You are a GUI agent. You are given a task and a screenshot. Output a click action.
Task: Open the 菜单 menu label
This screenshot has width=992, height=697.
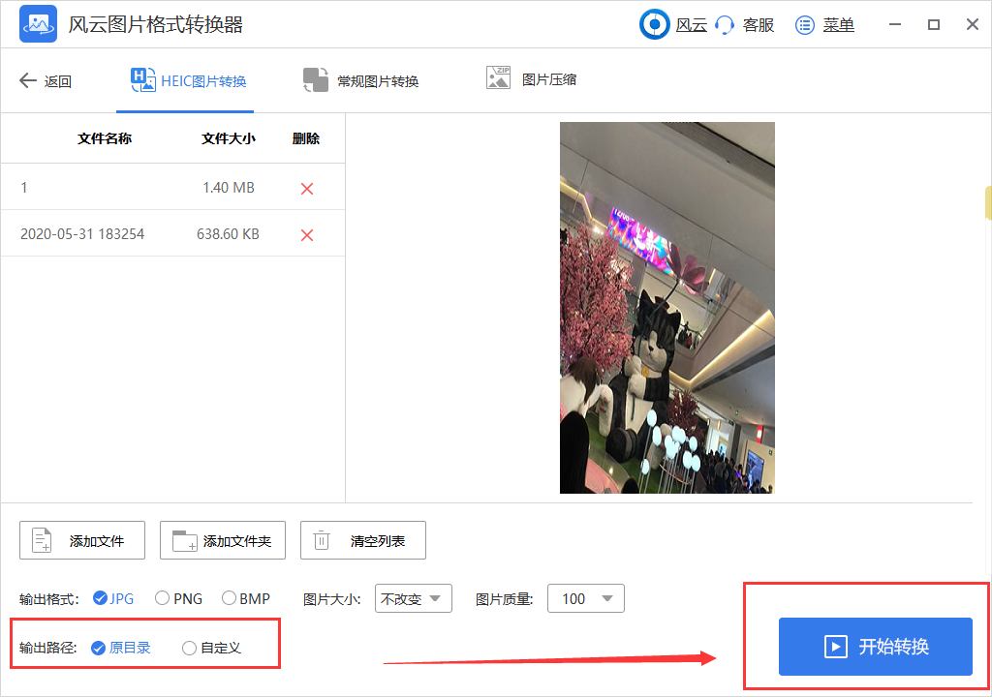[x=838, y=25]
